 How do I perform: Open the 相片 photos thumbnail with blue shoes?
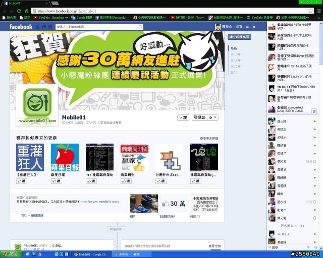(144, 204)
